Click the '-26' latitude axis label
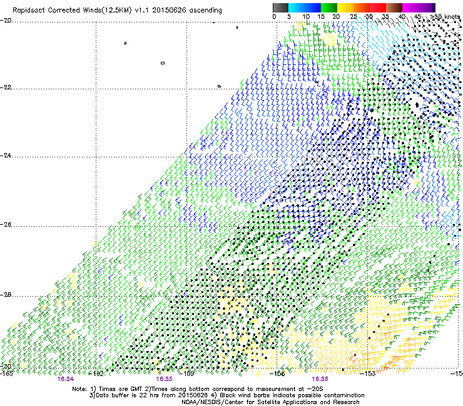 (6, 225)
